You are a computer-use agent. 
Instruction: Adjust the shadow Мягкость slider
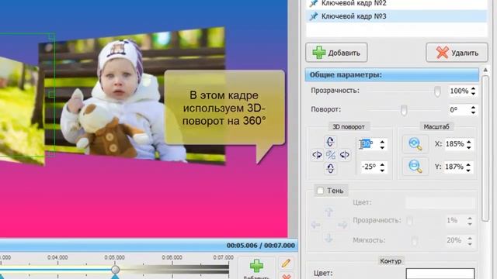tap(414, 241)
